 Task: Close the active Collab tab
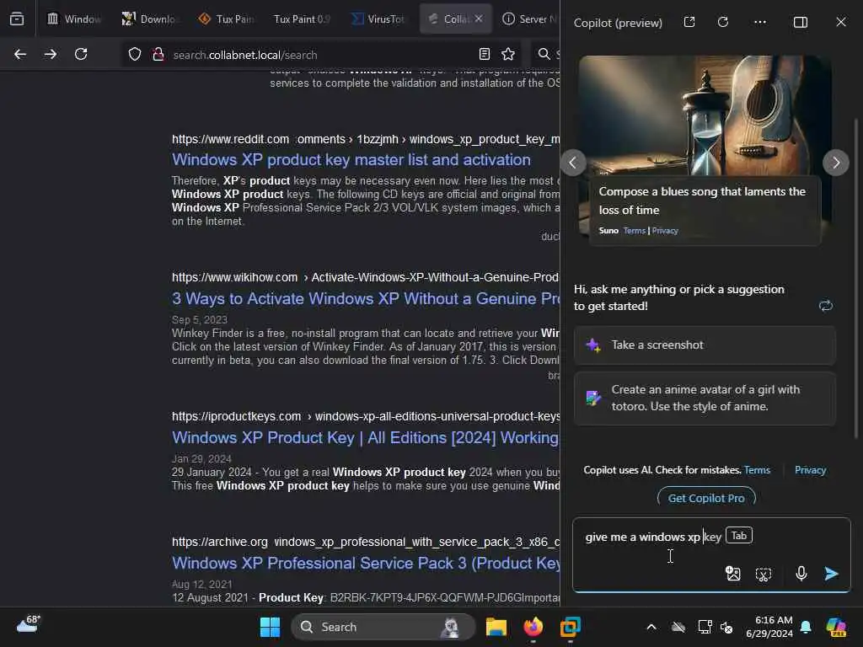(479, 19)
